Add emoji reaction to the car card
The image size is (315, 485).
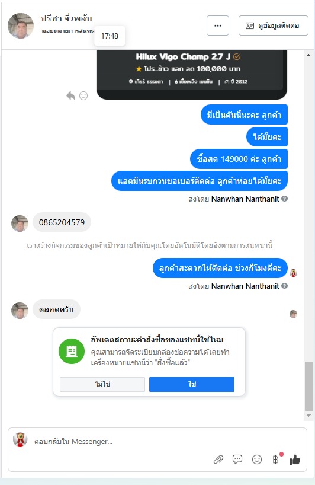[83, 96]
